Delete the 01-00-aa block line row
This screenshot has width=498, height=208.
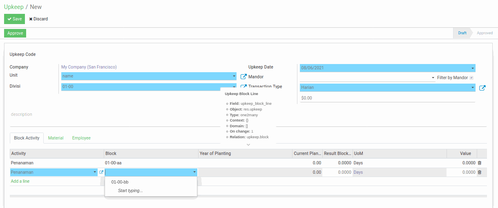tap(480, 163)
